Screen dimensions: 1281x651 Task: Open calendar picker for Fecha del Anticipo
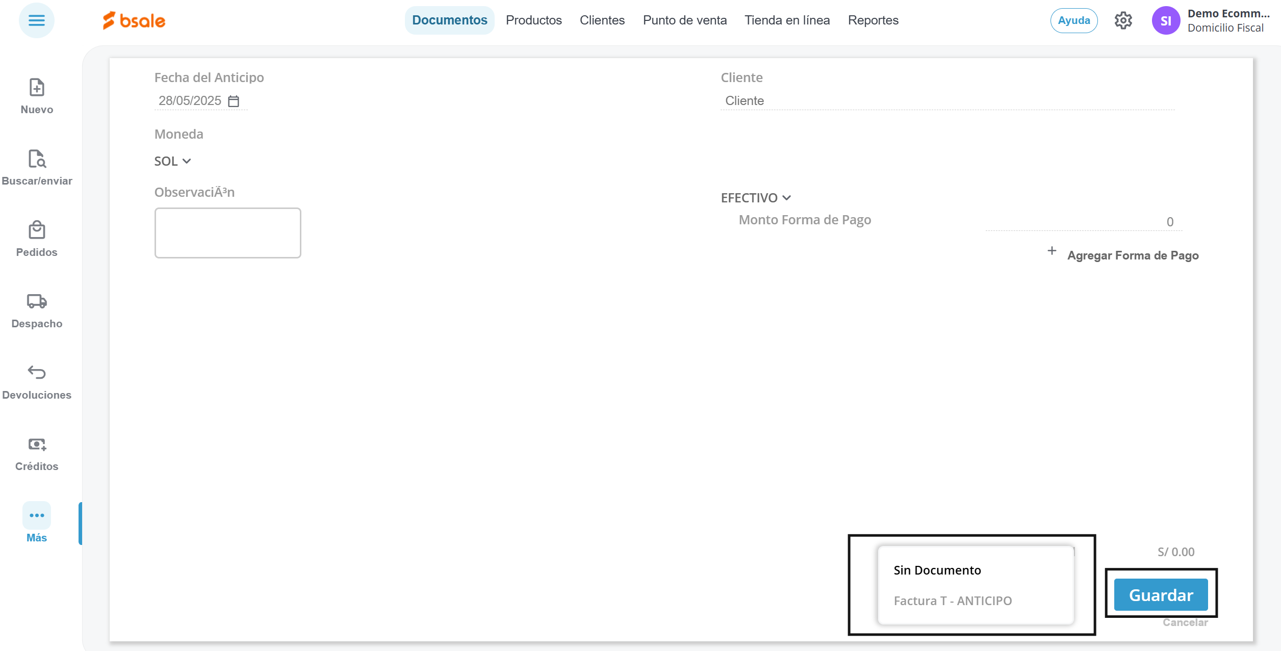pos(234,101)
